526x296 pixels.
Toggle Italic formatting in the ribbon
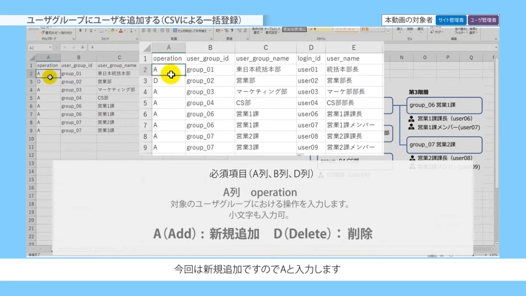tap(86, 30)
